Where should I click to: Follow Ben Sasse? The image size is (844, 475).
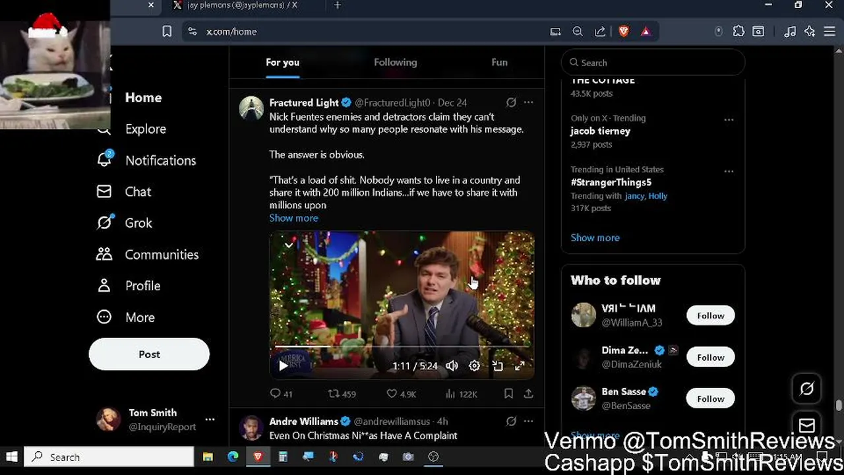tap(710, 398)
